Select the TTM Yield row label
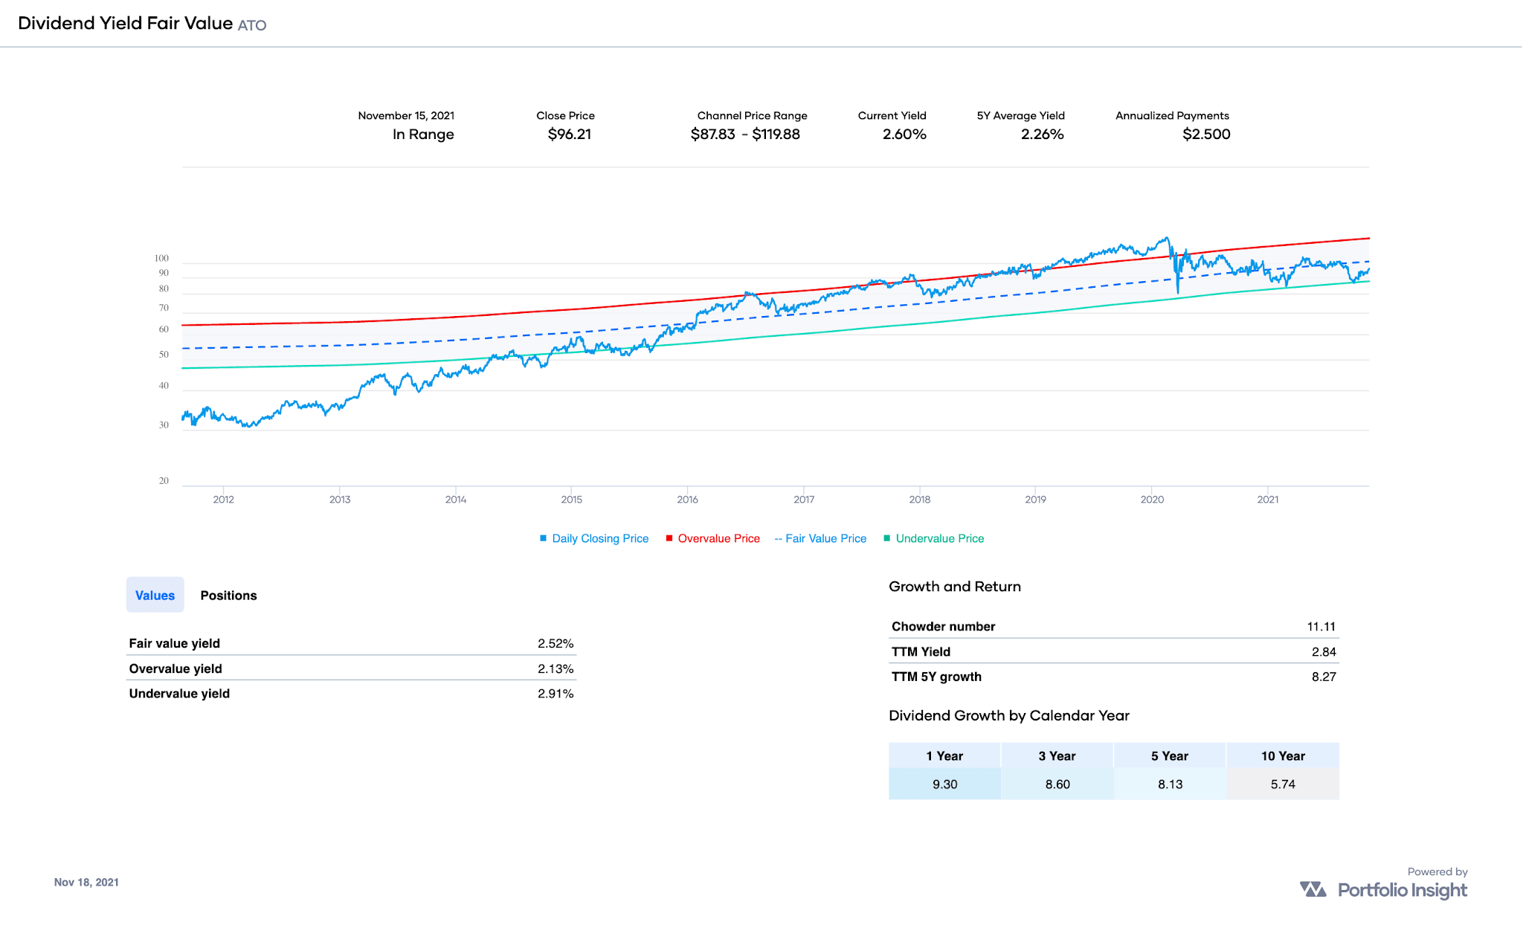Viewport: 1523px width, 948px height. pos(921,651)
